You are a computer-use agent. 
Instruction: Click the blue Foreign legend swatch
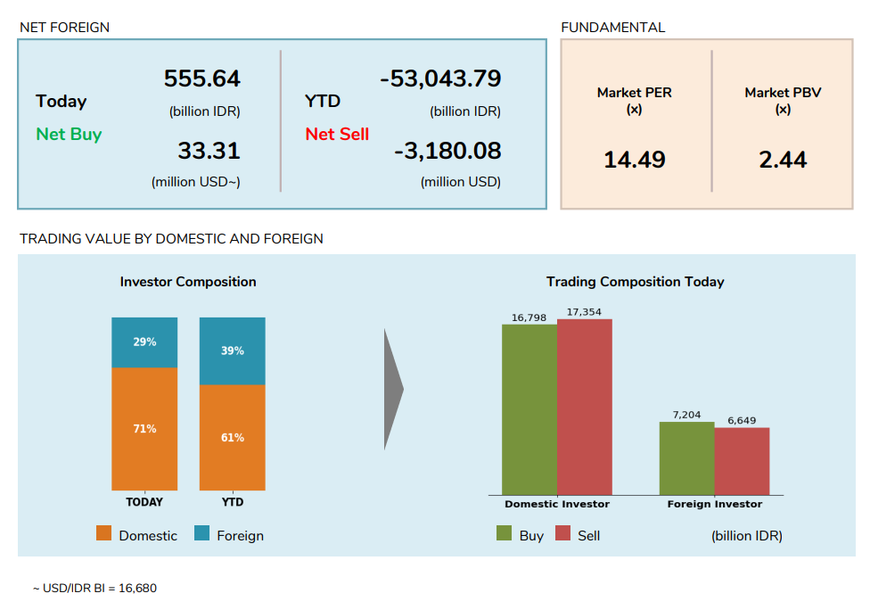coord(201,534)
